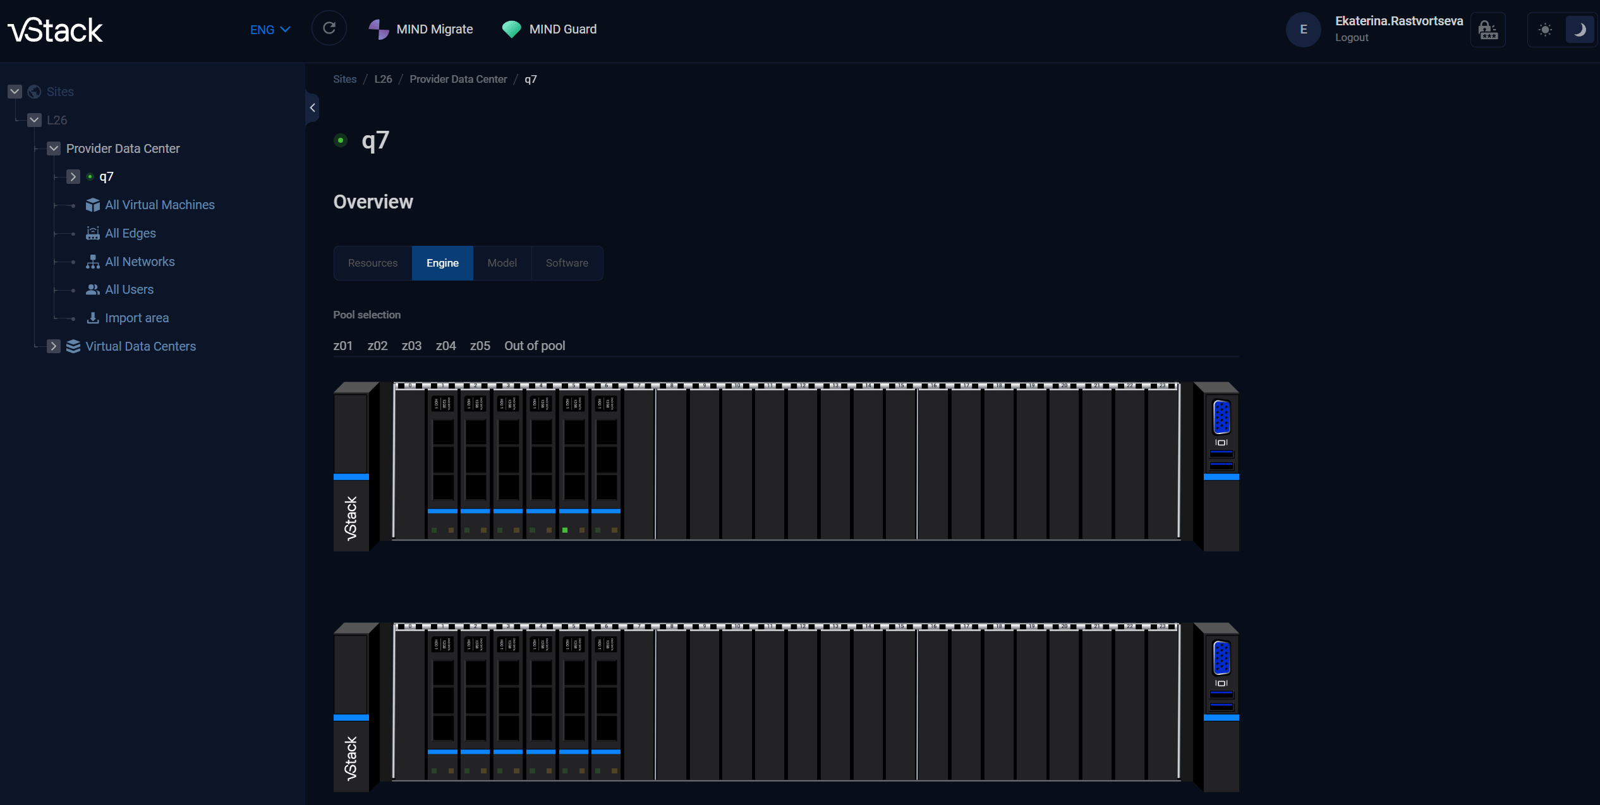Viewport: 1600px width, 805px height.
Task: Switch to the Software tab
Action: [x=567, y=263]
